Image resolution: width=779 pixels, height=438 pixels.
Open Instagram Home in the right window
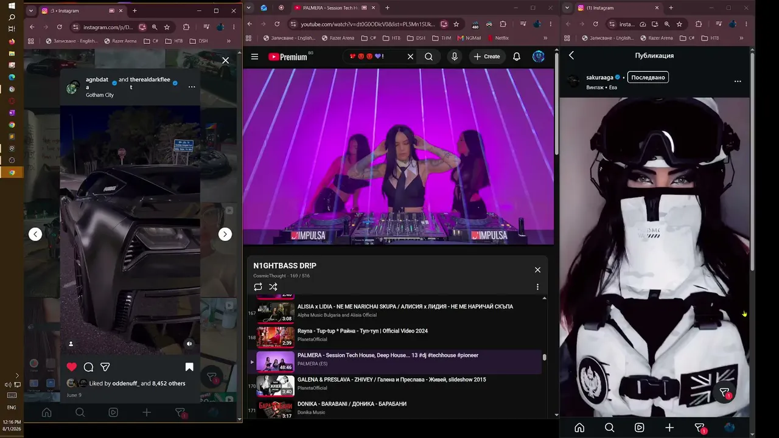click(579, 428)
